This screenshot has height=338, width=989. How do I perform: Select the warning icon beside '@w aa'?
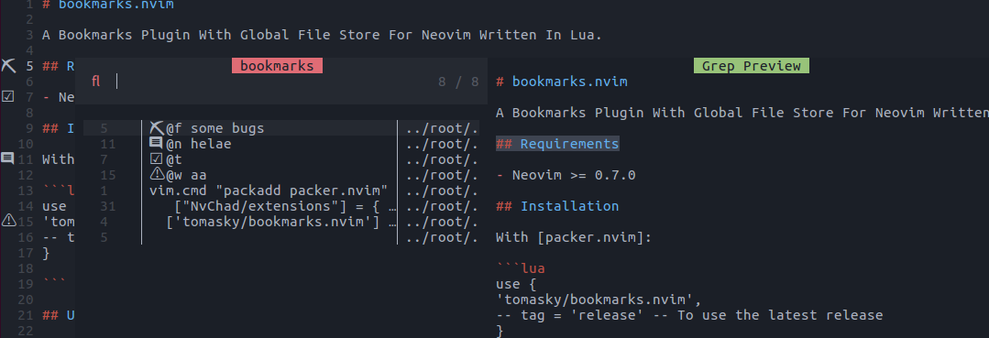pos(157,174)
